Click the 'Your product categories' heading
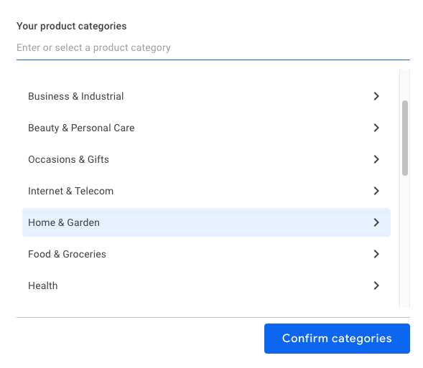 72,26
